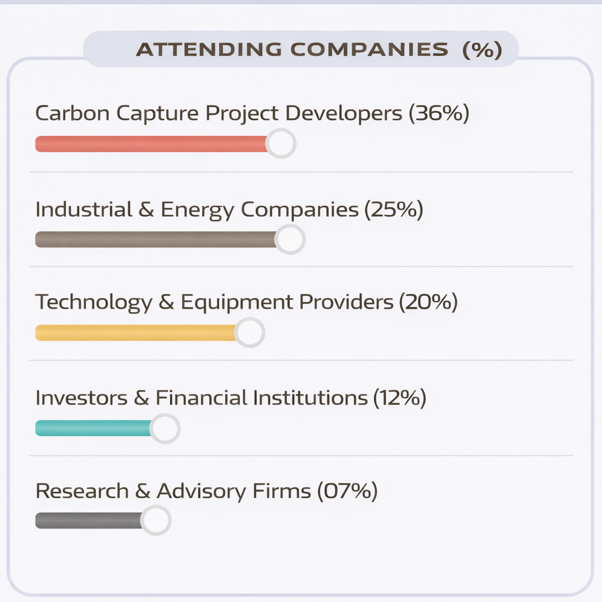This screenshot has height=602, width=602.
Task: Click the brown Industrial & Energy progress bar
Action: pyautogui.click(x=156, y=239)
